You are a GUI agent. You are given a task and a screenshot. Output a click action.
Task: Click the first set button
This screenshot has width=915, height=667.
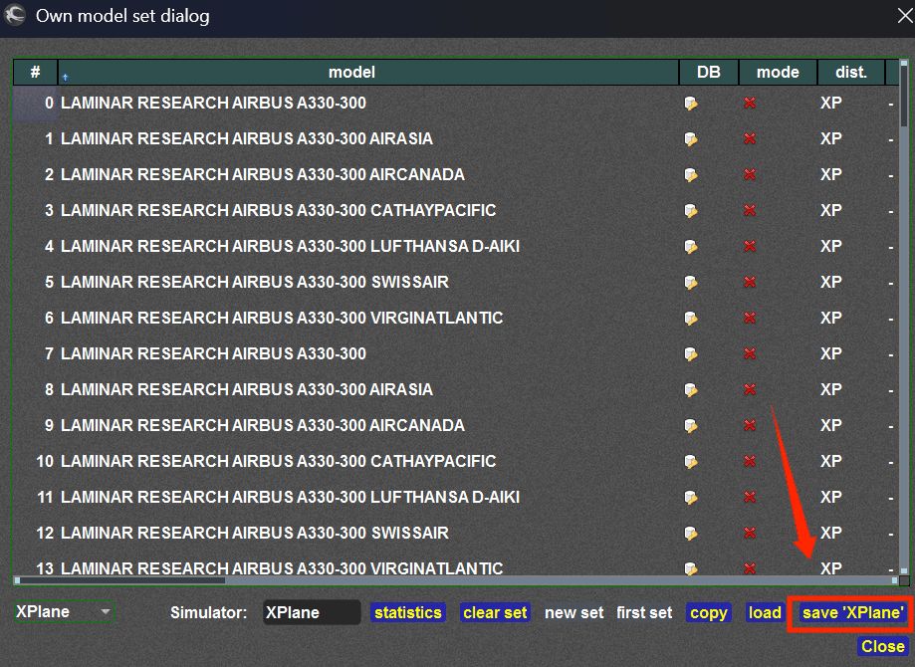tap(644, 612)
